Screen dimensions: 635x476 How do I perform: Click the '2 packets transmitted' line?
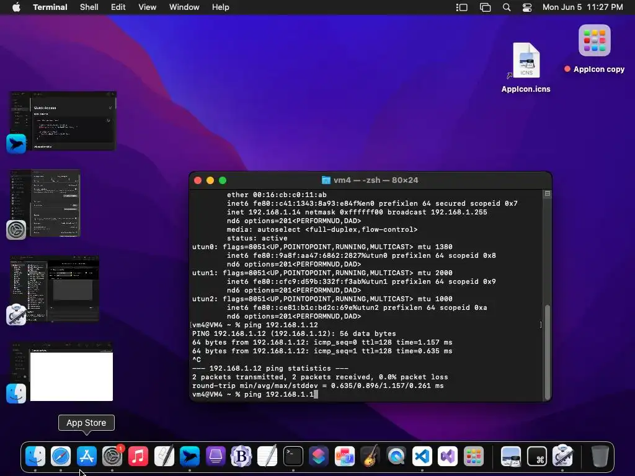320,377
